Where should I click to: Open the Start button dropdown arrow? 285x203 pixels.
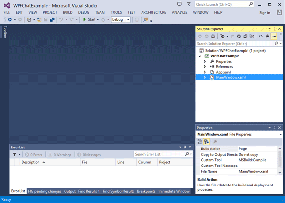[x=98, y=19]
